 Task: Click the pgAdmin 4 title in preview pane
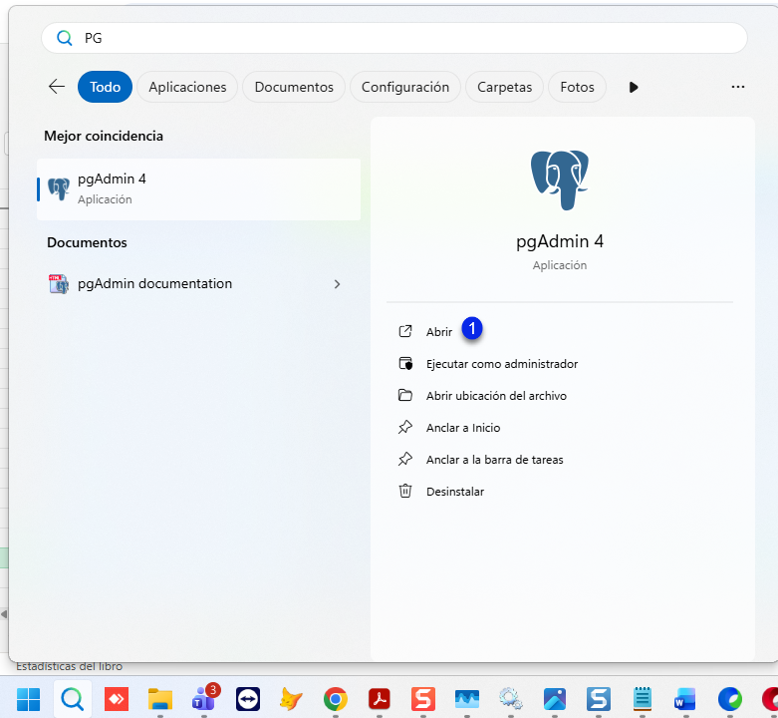click(x=560, y=241)
